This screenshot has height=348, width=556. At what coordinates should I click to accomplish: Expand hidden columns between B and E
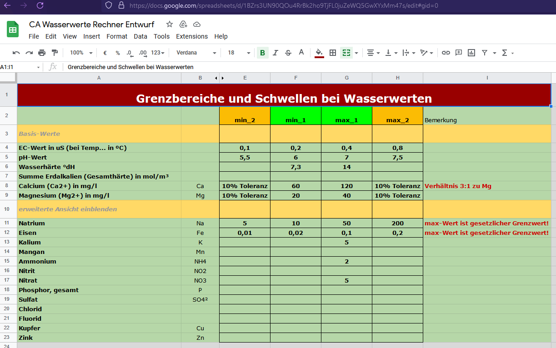(x=219, y=78)
